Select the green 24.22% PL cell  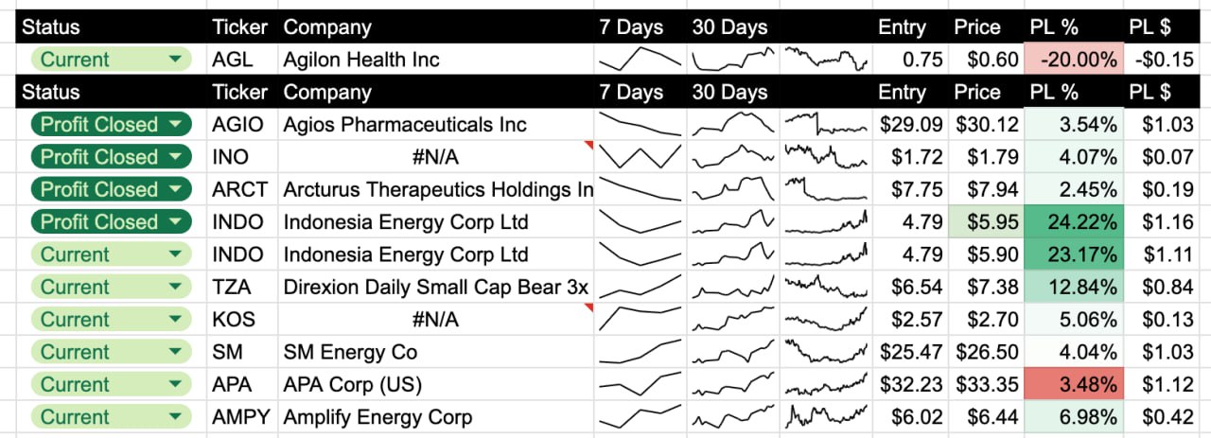click(1074, 222)
